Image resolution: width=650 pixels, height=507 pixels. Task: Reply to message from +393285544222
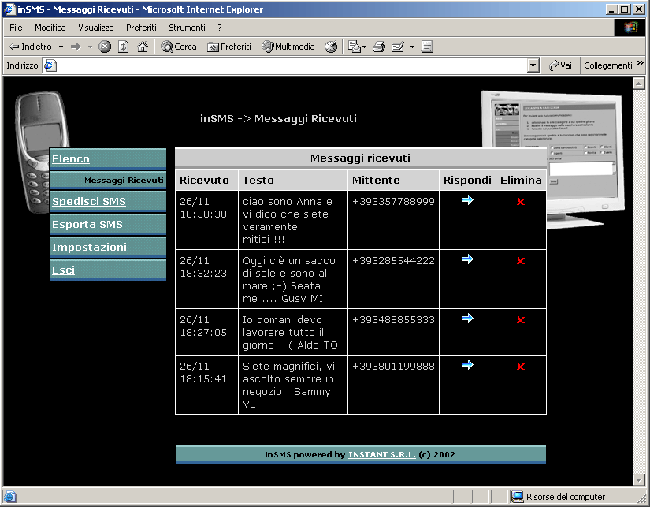[x=467, y=259]
